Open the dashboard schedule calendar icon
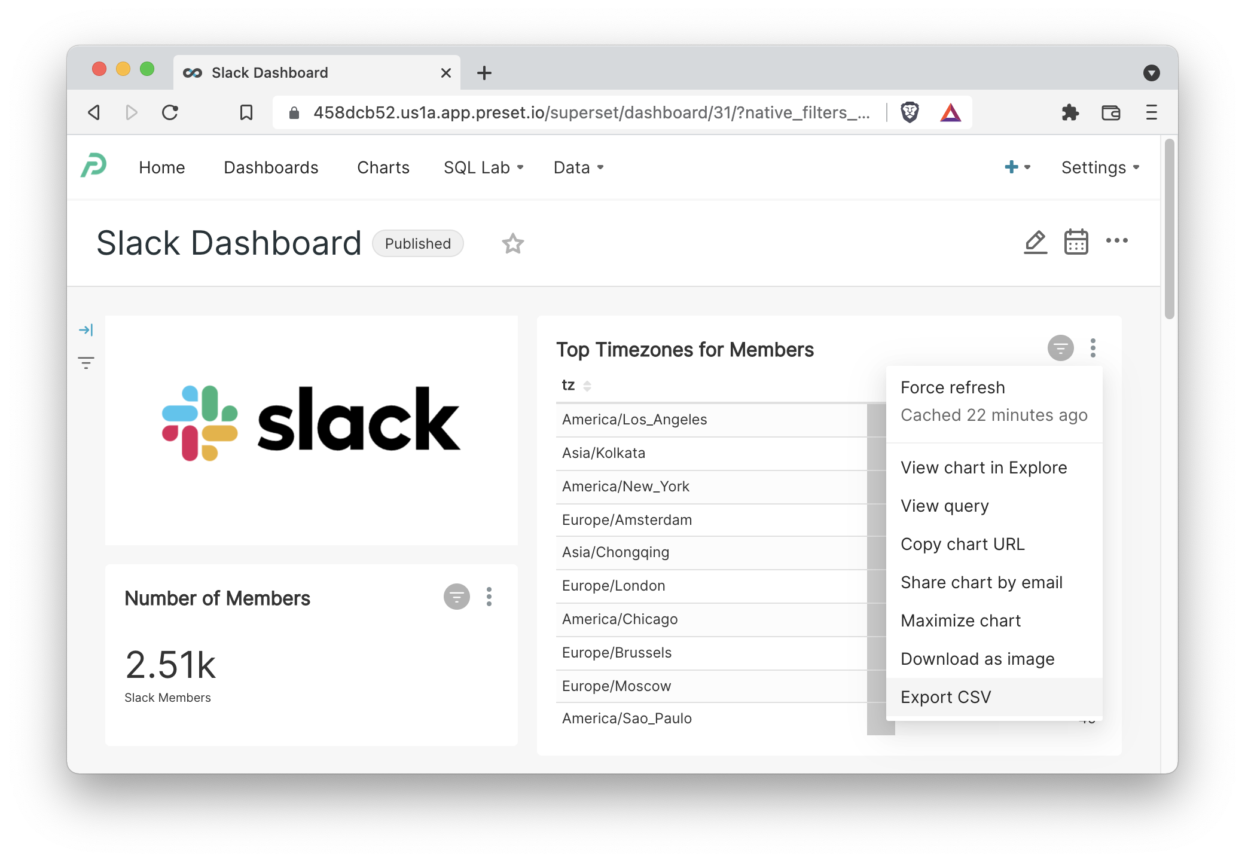The image size is (1245, 862). point(1076,242)
